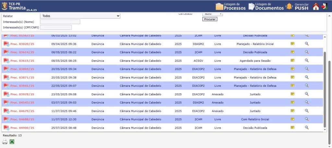Open the Cancelado status dropdown
The height and width of the screenshot is (148, 332).
point(212,14)
